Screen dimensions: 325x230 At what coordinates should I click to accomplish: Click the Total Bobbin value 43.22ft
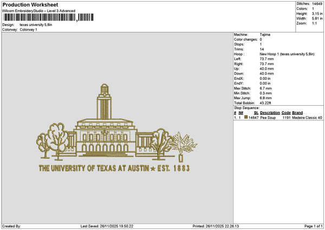(265, 103)
